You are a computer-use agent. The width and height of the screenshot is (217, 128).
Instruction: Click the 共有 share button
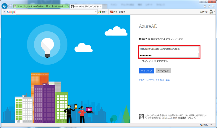pyautogui.click(x=114, y=12)
